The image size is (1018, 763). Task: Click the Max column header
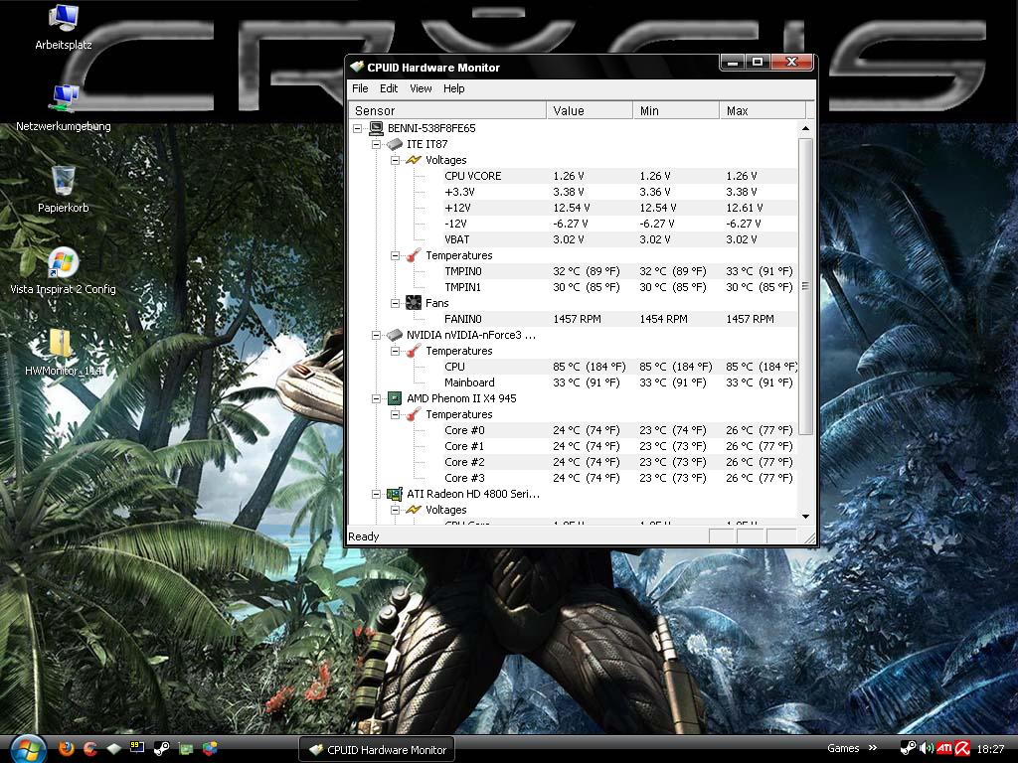763,110
